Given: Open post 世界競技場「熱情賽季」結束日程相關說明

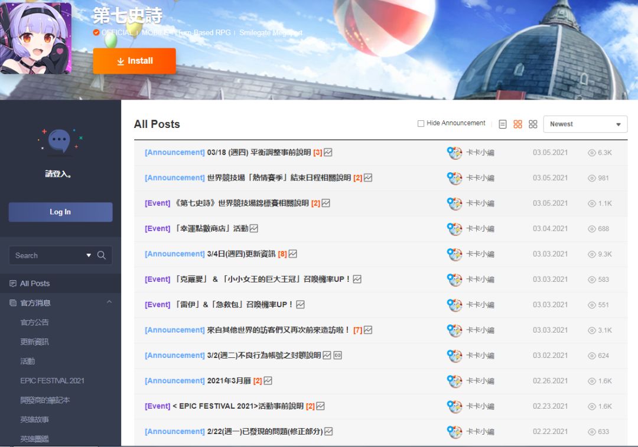Looking at the screenshot, I should tap(279, 178).
